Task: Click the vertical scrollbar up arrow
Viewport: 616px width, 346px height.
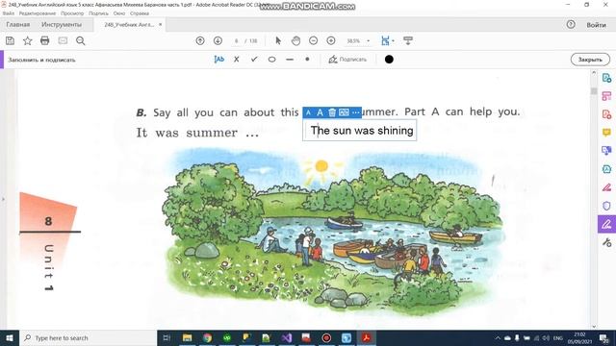Action: 594,73
